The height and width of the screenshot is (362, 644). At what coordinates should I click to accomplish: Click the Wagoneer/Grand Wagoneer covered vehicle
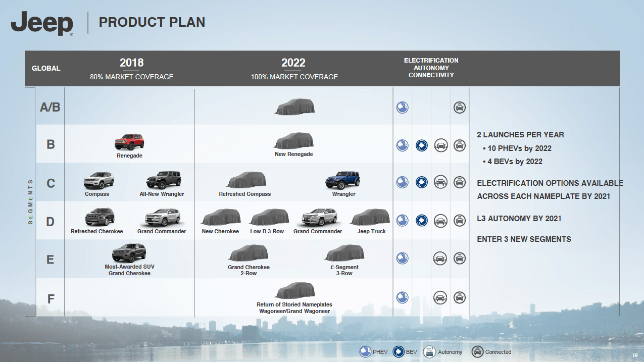click(295, 291)
